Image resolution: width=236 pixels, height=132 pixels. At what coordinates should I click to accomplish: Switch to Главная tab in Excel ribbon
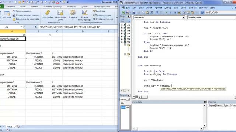pos(11,7)
